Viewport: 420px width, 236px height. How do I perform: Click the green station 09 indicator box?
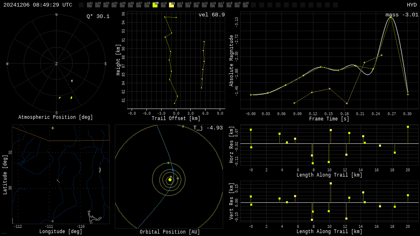pyautogui.click(x=155, y=5)
